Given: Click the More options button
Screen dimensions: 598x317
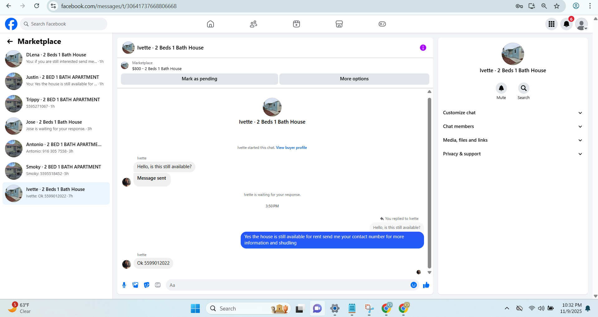Looking at the screenshot, I should coord(354,79).
